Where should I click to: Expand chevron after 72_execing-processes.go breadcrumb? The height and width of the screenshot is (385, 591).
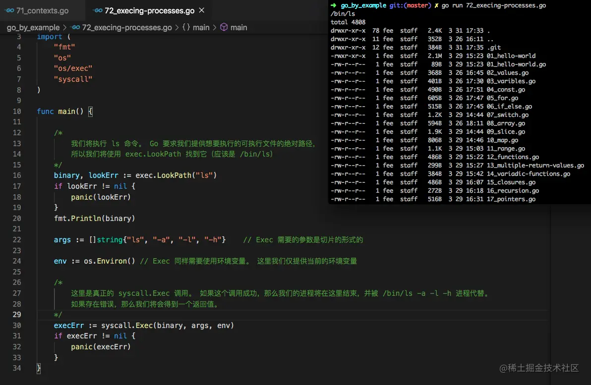pos(177,28)
